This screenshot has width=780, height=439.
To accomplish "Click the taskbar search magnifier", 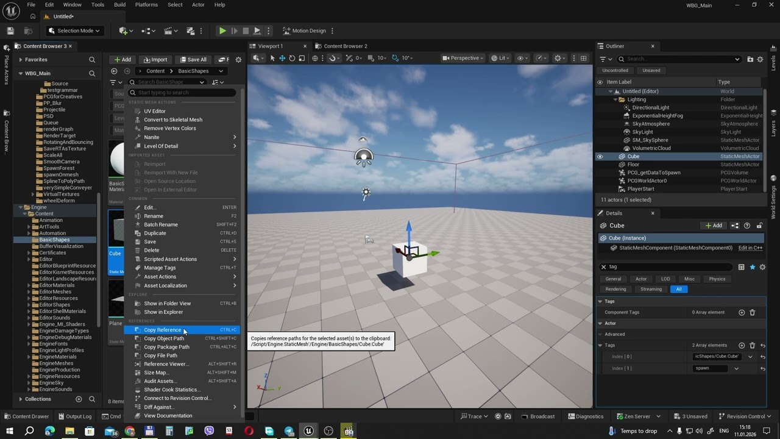I will click(29, 431).
